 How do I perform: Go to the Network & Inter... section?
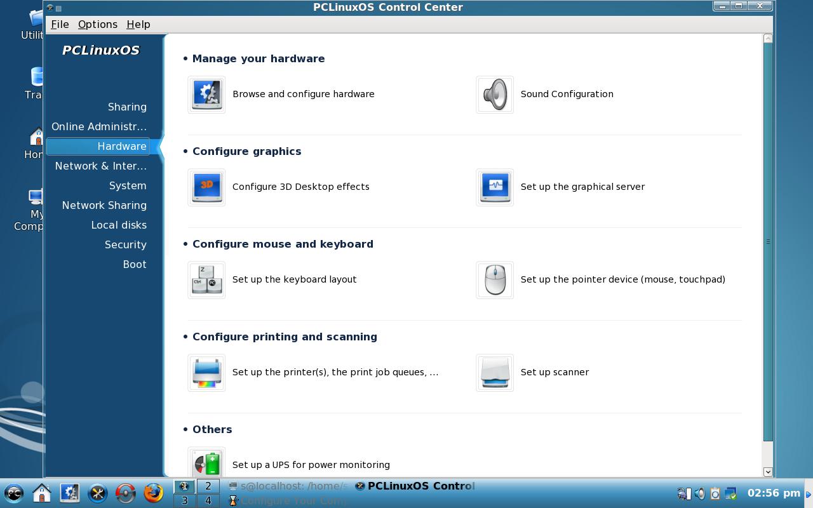(100, 166)
